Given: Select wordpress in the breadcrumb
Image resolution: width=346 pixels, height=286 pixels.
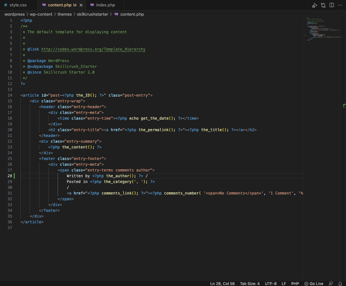Looking at the screenshot, I should click(x=14, y=14).
